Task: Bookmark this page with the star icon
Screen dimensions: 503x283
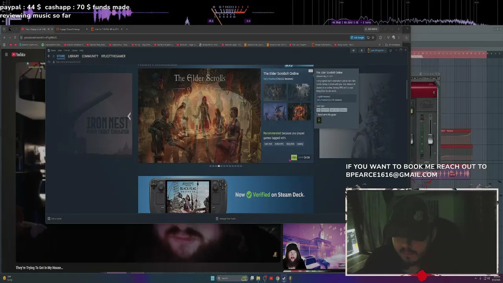Action: [373, 37]
